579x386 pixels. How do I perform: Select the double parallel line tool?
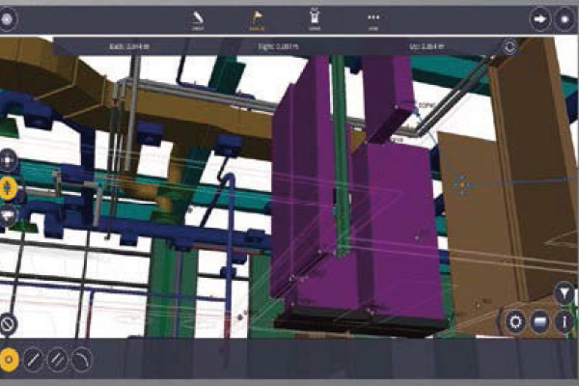(x=57, y=358)
